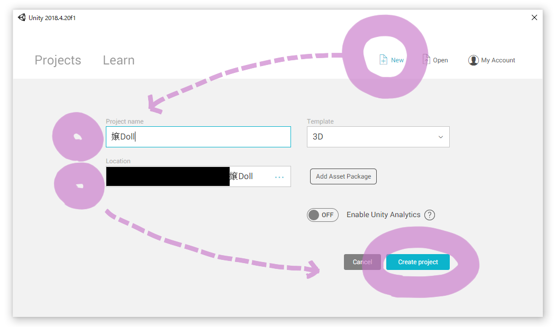Switch to the Projects tab

coord(58,60)
